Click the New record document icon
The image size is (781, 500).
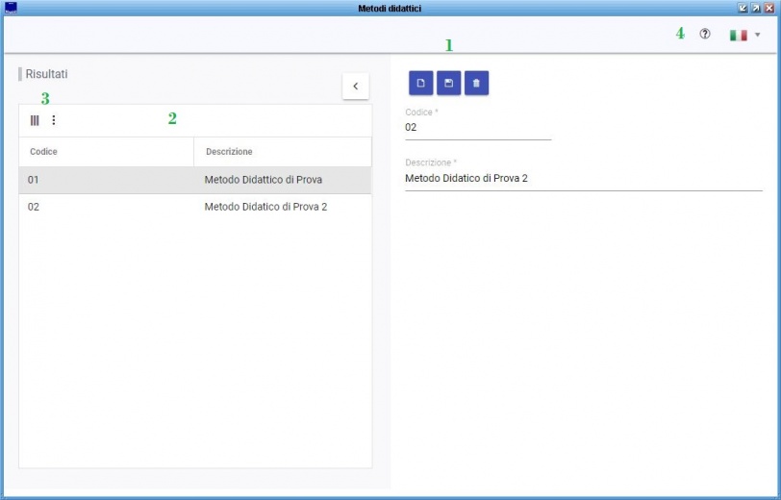coord(420,83)
